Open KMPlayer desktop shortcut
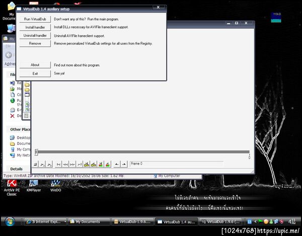302x236 pixels. [34, 186]
